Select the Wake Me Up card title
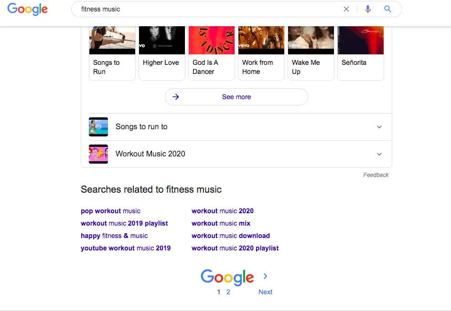The height and width of the screenshot is (311, 451). point(306,67)
